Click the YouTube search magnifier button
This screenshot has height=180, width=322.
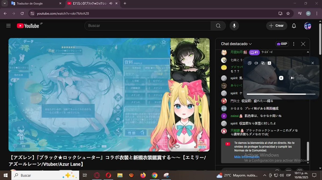pyautogui.click(x=218, y=26)
